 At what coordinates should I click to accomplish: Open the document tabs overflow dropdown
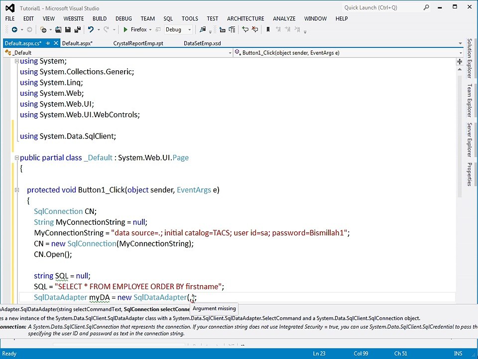tap(460, 43)
